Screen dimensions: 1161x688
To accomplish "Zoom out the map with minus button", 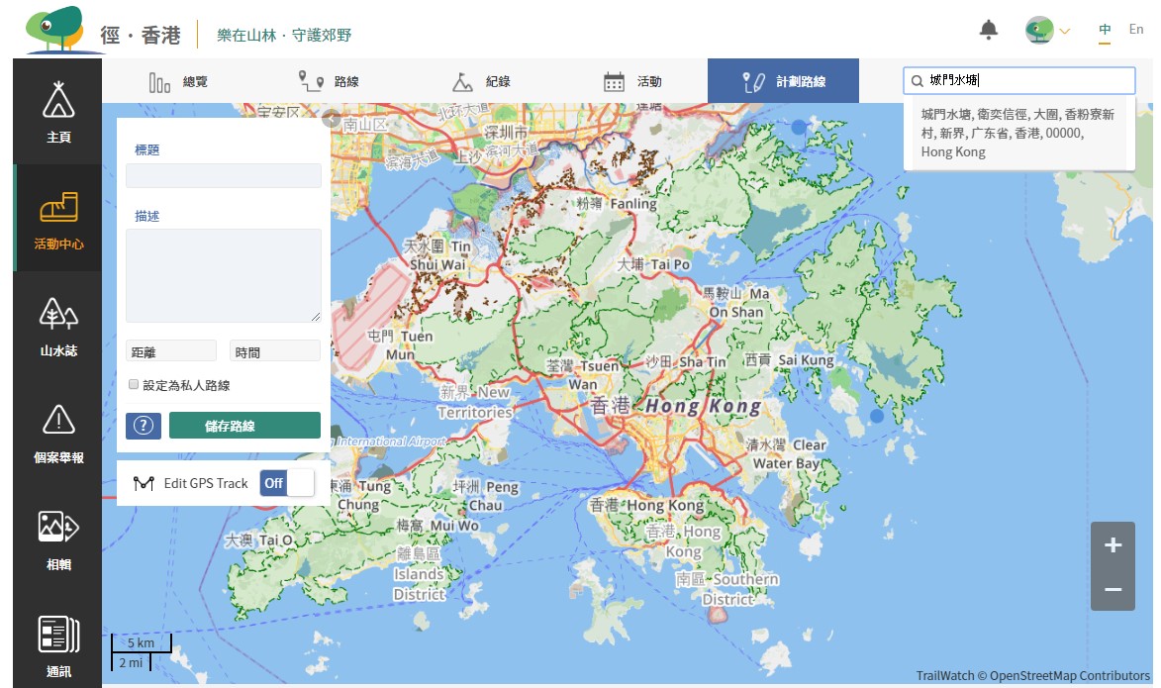I will tap(1113, 589).
